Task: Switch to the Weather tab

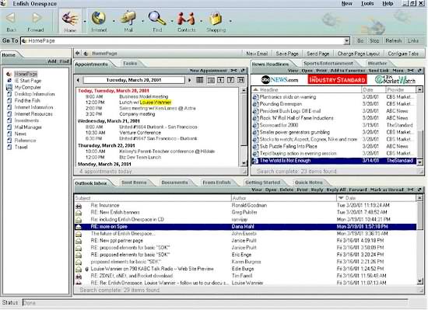Action: point(377,63)
